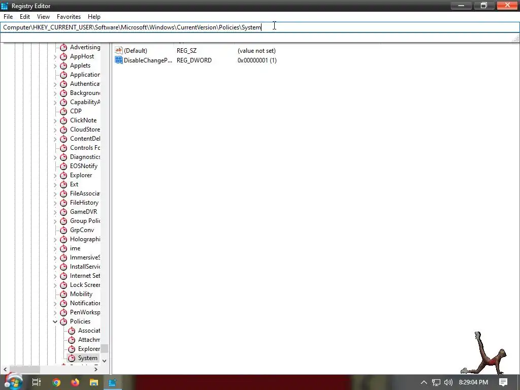Click tree horizontal scrollbar left arrow
Image resolution: width=520 pixels, height=390 pixels.
click(x=5, y=369)
